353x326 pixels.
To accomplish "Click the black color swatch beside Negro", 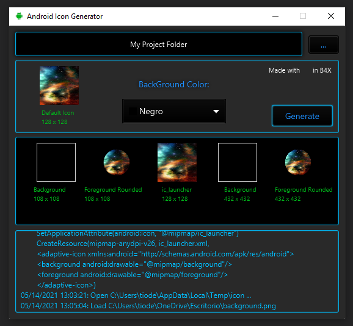I will pyautogui.click(x=133, y=111).
